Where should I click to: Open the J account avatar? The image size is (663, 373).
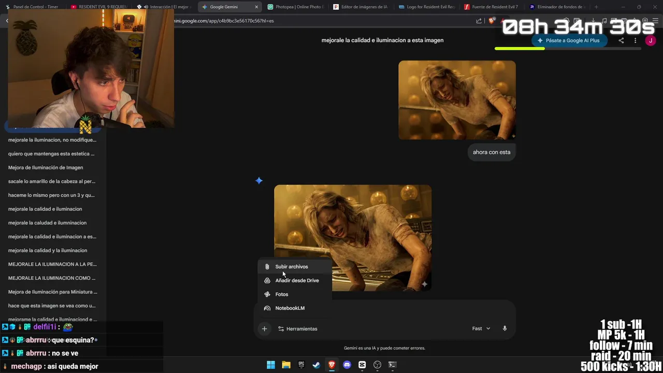click(x=650, y=40)
